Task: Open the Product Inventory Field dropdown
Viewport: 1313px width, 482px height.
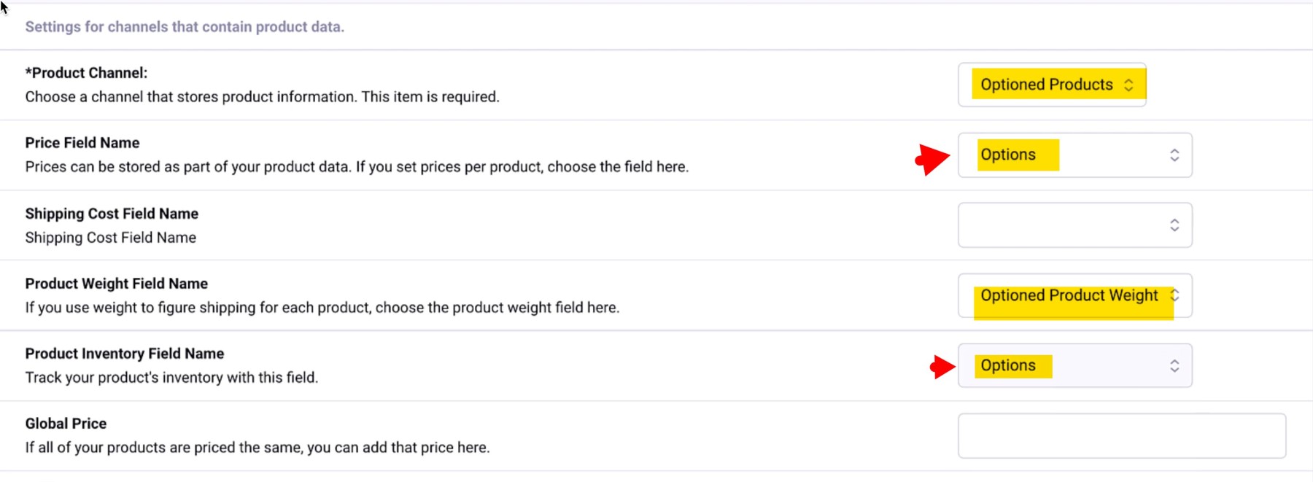Action: coord(1074,365)
